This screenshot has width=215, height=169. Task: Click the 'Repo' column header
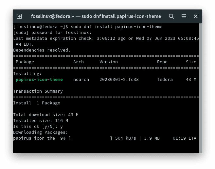pos(162,62)
